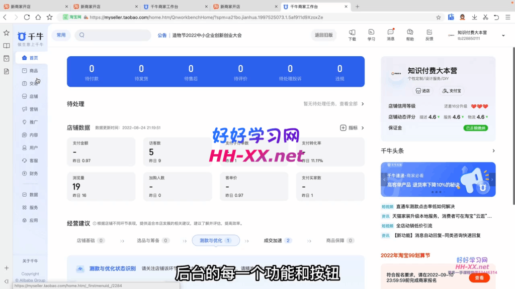Open the 消息 messages icon
The height and width of the screenshot is (289, 515).
pyautogui.click(x=390, y=35)
